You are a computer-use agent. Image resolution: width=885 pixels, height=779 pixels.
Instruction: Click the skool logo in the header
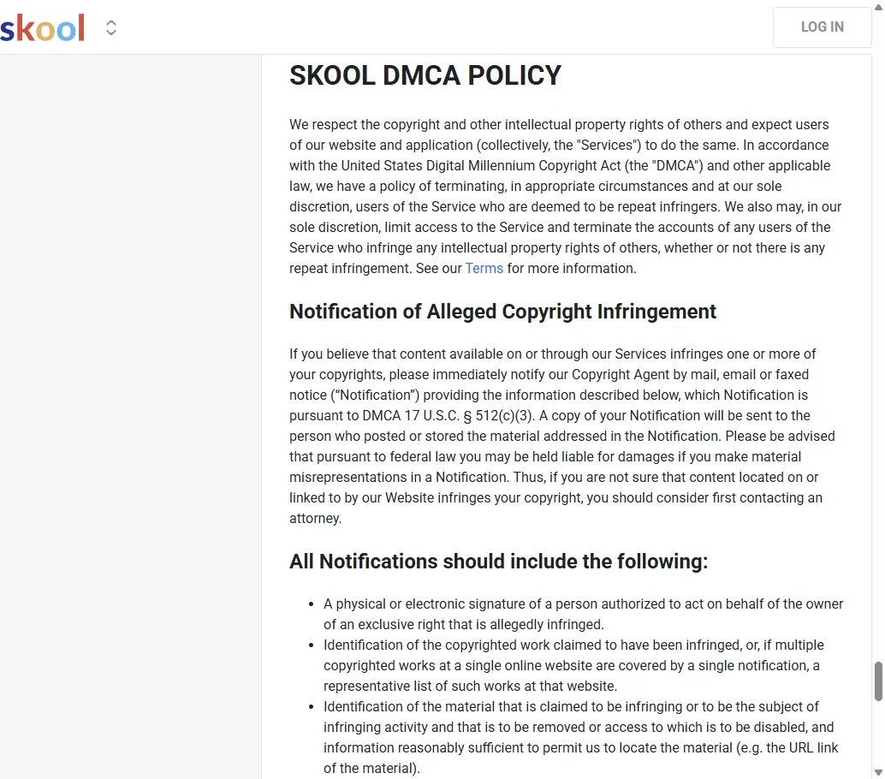pyautogui.click(x=41, y=27)
